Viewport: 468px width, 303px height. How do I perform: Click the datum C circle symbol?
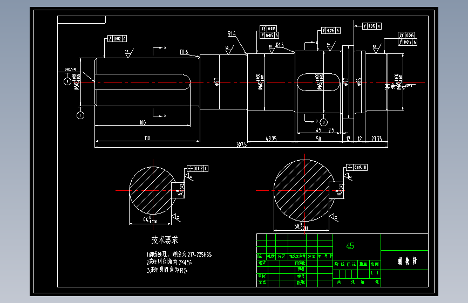(x=80, y=115)
